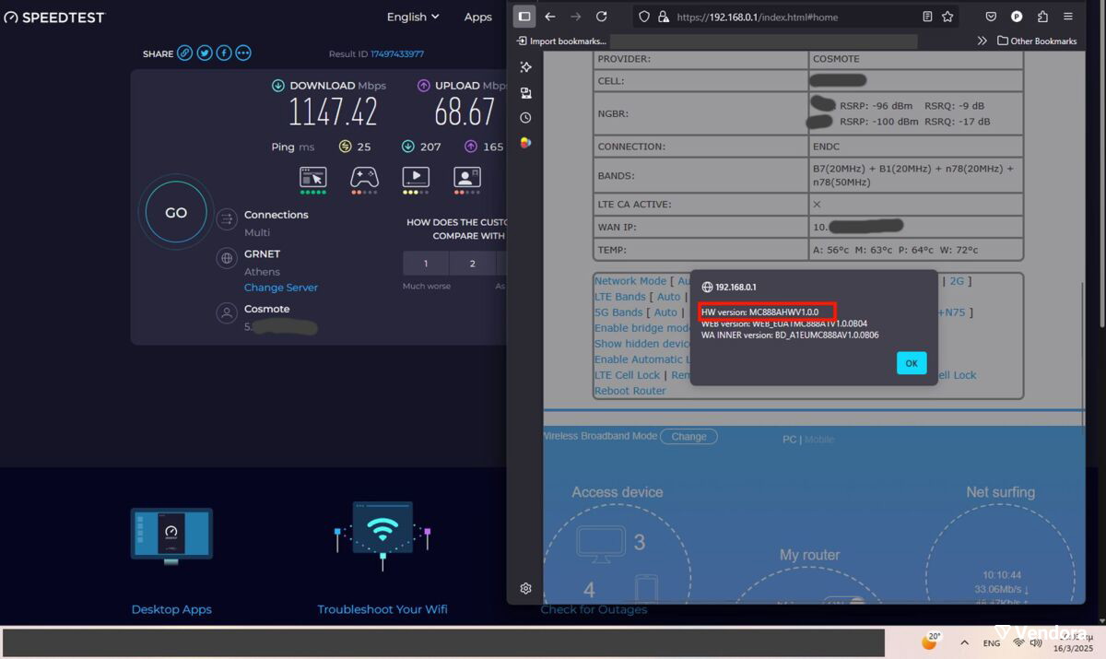1106x659 pixels.
Task: Open the English language dropdown
Action: [x=413, y=17]
